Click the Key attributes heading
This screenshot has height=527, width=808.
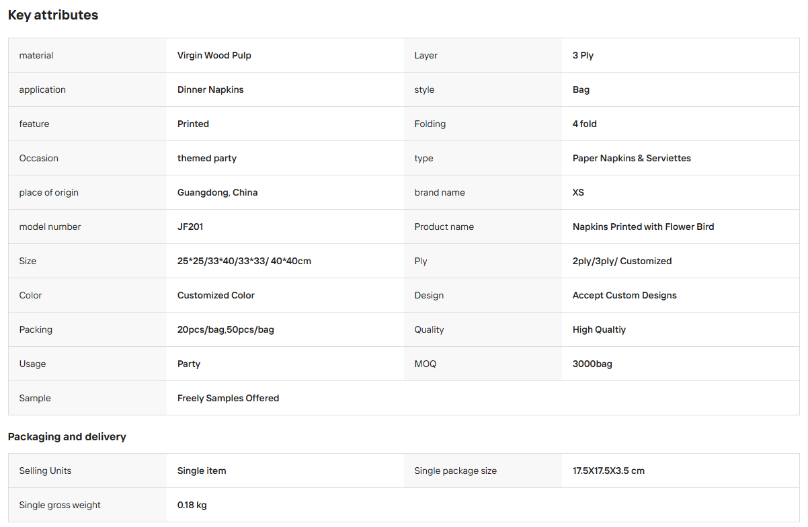(53, 15)
